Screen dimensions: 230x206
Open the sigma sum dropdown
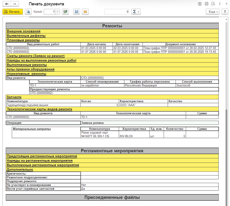[x=136, y=12]
